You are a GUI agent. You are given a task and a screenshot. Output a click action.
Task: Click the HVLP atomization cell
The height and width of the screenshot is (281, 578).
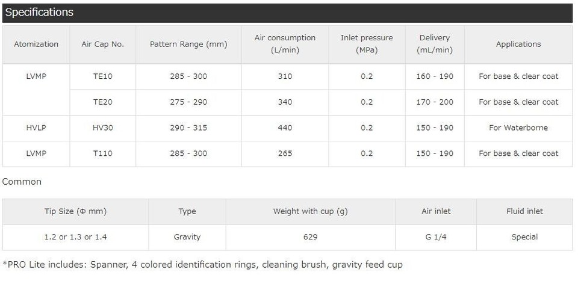coord(36,128)
